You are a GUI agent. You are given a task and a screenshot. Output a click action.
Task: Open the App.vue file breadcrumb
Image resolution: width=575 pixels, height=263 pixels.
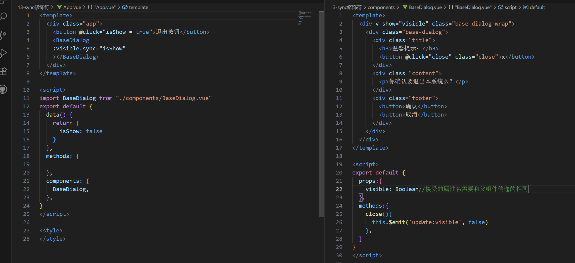click(72, 7)
